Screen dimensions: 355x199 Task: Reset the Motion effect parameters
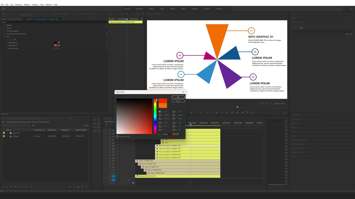click(x=106, y=25)
